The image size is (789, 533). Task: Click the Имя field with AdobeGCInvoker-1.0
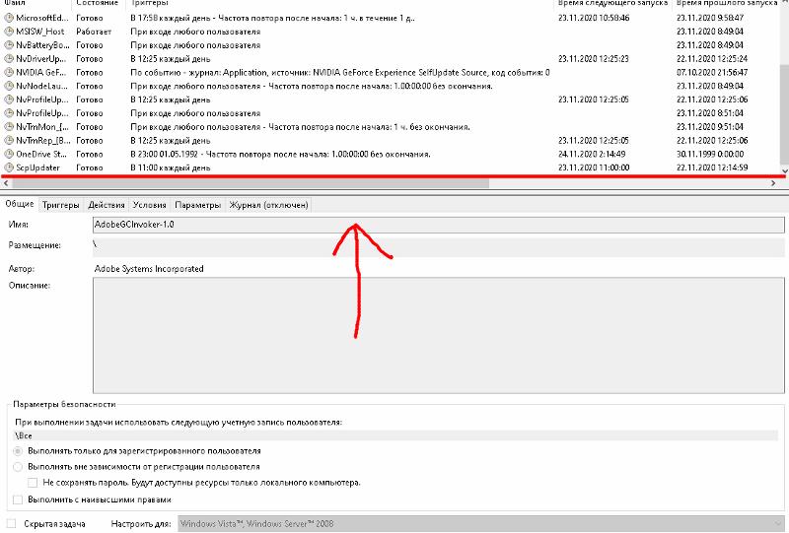point(438,225)
